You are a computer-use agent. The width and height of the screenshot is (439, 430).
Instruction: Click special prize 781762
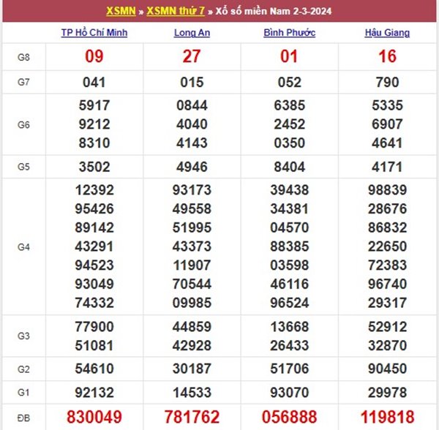click(x=192, y=418)
